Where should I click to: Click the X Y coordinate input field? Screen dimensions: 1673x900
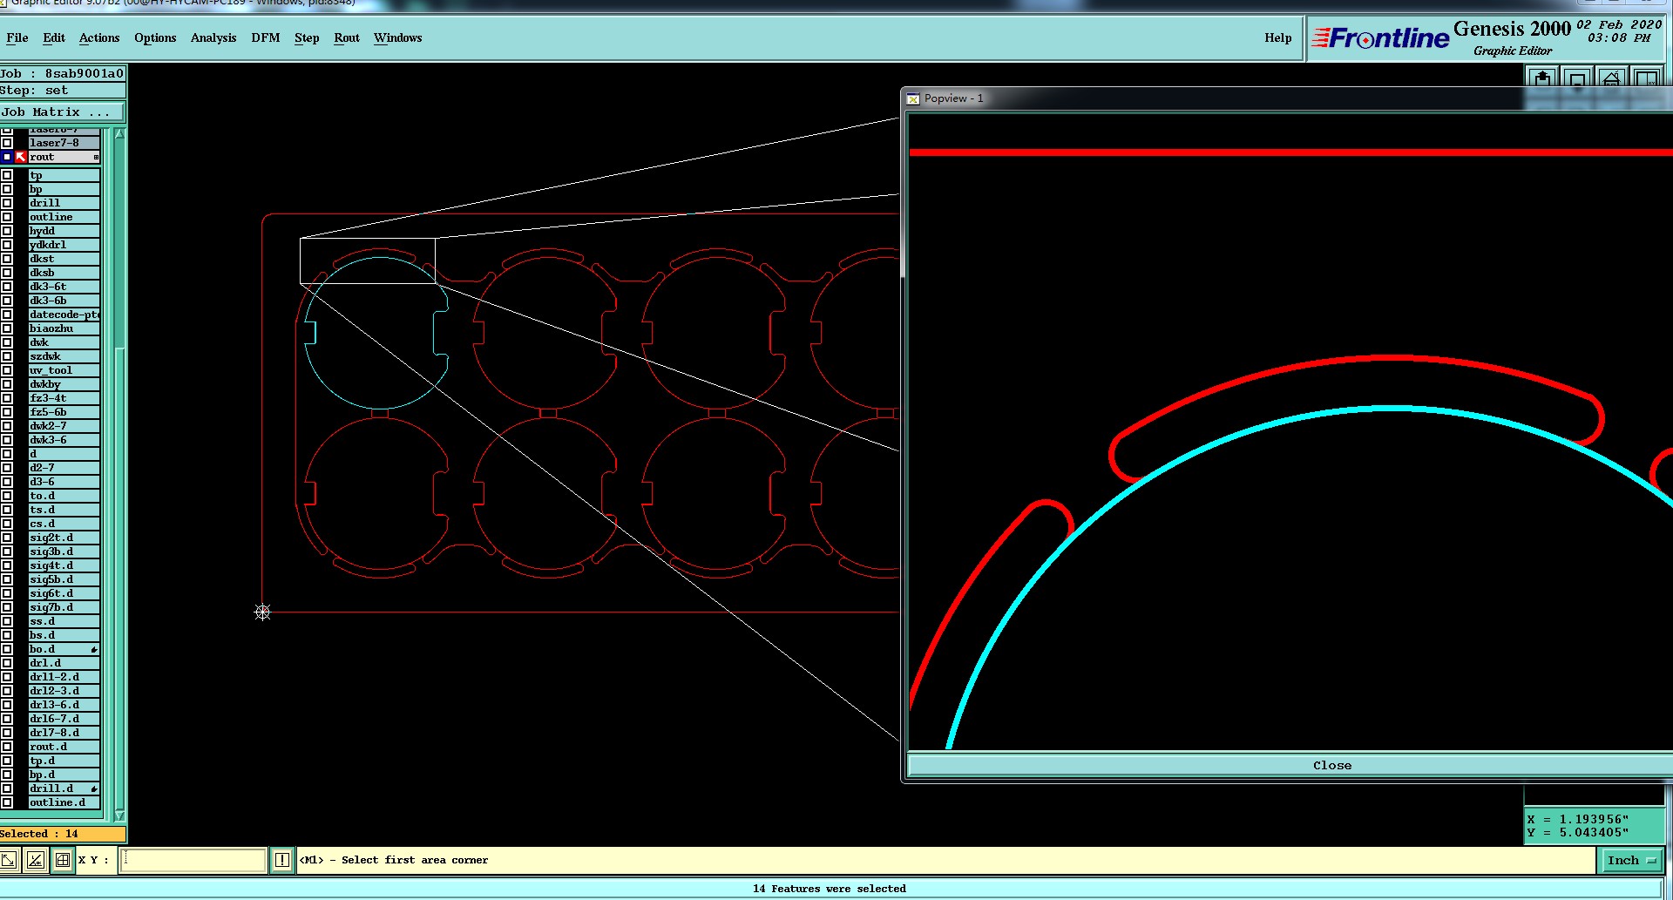193,861
